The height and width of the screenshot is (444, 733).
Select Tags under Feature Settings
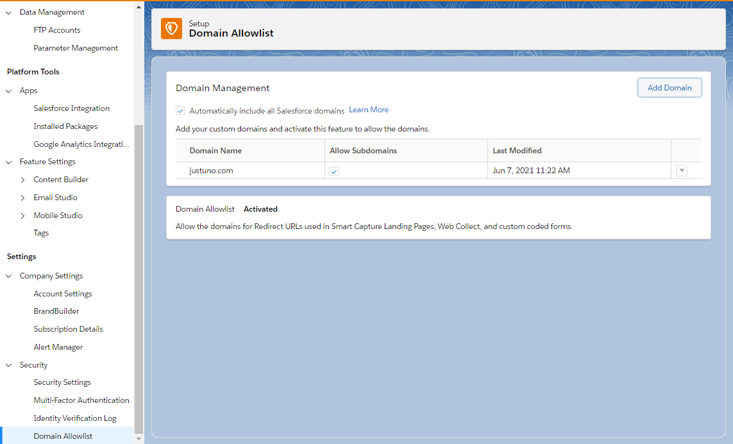[41, 233]
